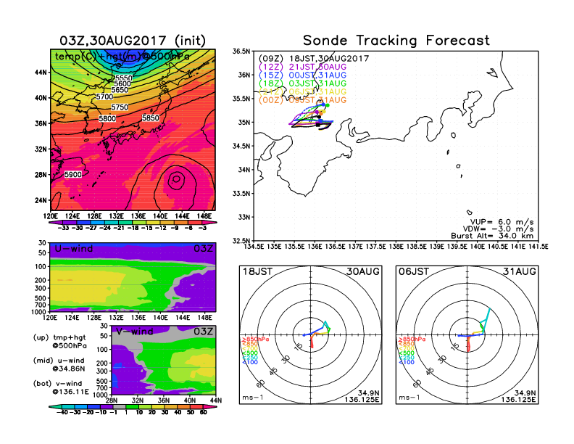The image size is (574, 444).
Task: Click the '141.5E' longitude label on the track map
Action: pyautogui.click(x=538, y=247)
